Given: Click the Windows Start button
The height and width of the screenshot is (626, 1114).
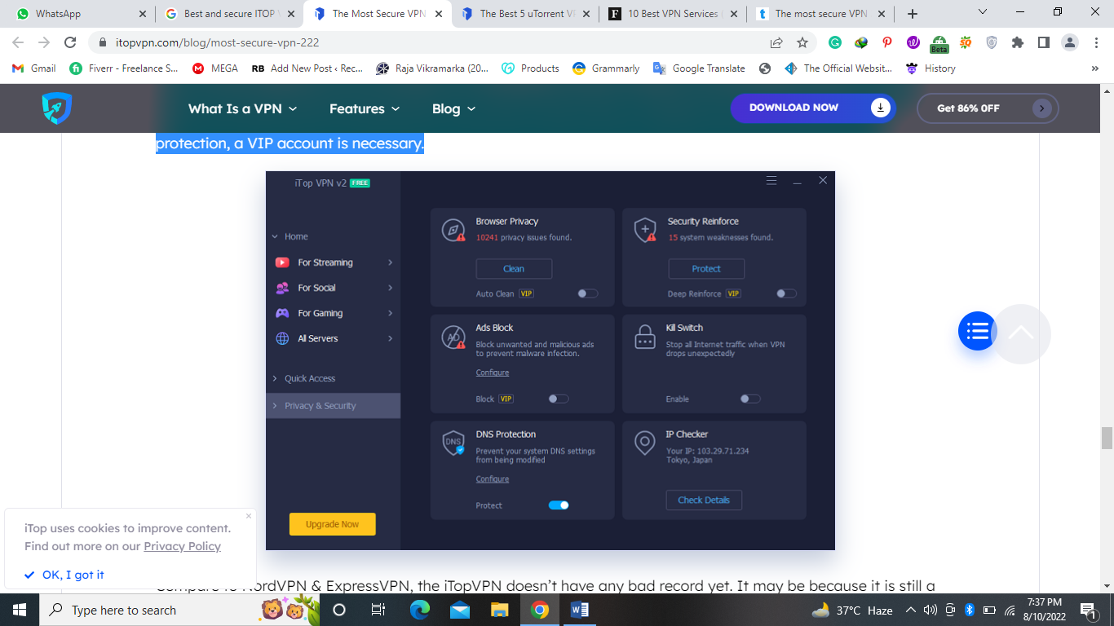Looking at the screenshot, I should (20, 610).
